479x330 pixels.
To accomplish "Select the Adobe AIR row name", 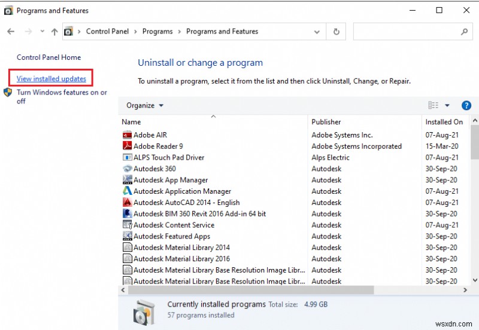I will coord(150,135).
